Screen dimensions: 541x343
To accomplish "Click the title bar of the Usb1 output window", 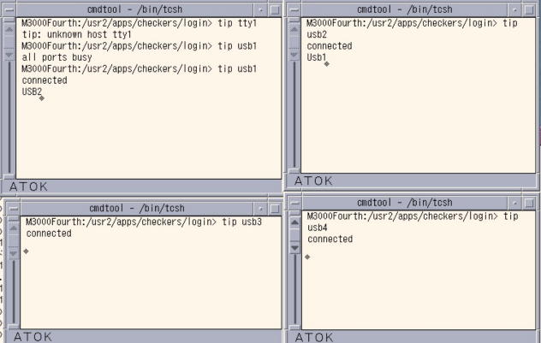I will [x=404, y=9].
